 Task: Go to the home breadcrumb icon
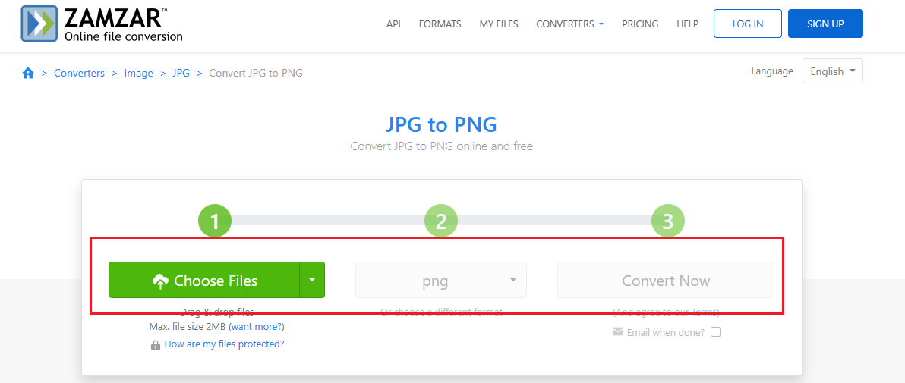(28, 73)
